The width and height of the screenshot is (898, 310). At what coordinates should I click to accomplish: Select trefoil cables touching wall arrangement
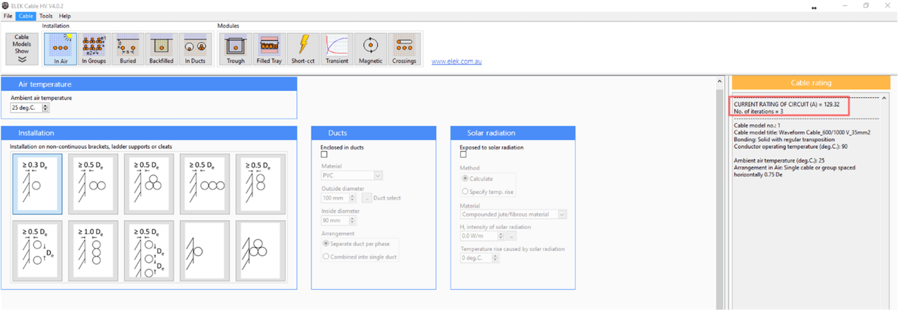[x=260, y=251]
